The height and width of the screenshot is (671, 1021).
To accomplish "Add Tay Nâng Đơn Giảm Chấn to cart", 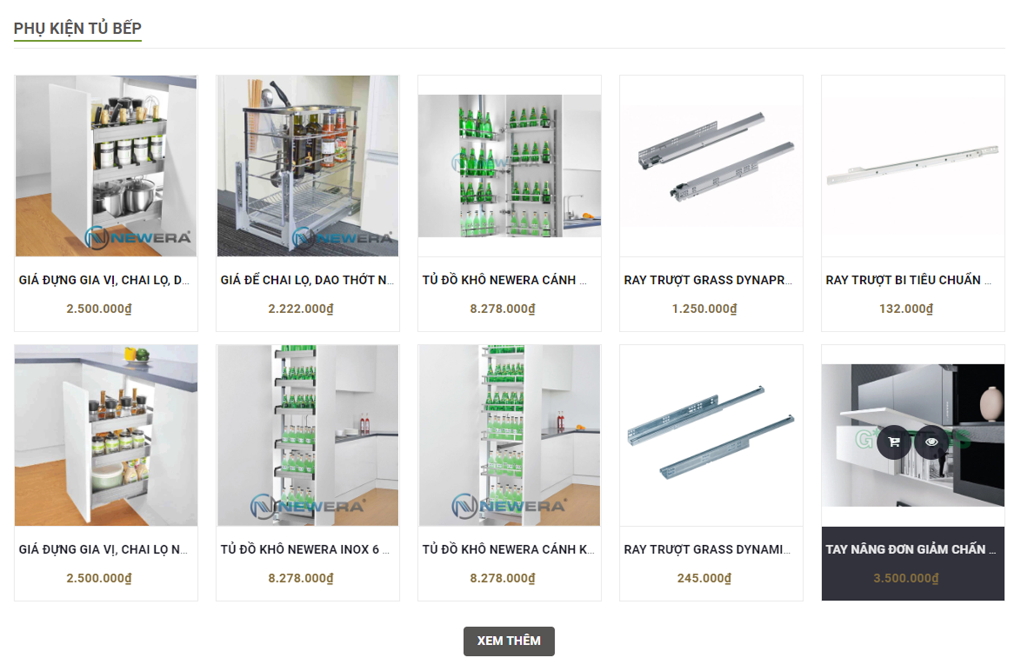I will 893,442.
